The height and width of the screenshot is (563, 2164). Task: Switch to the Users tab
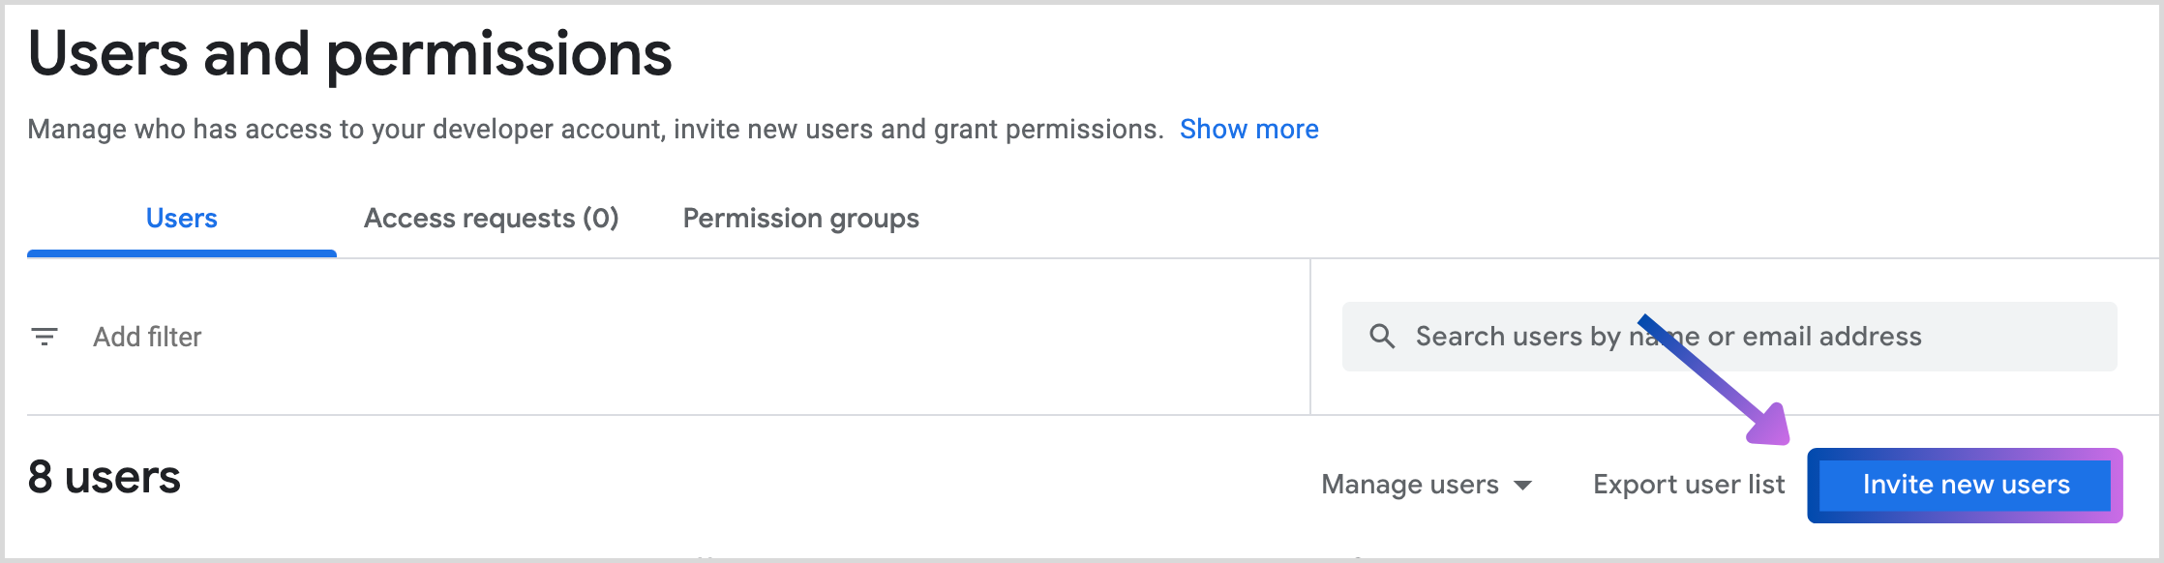[181, 219]
